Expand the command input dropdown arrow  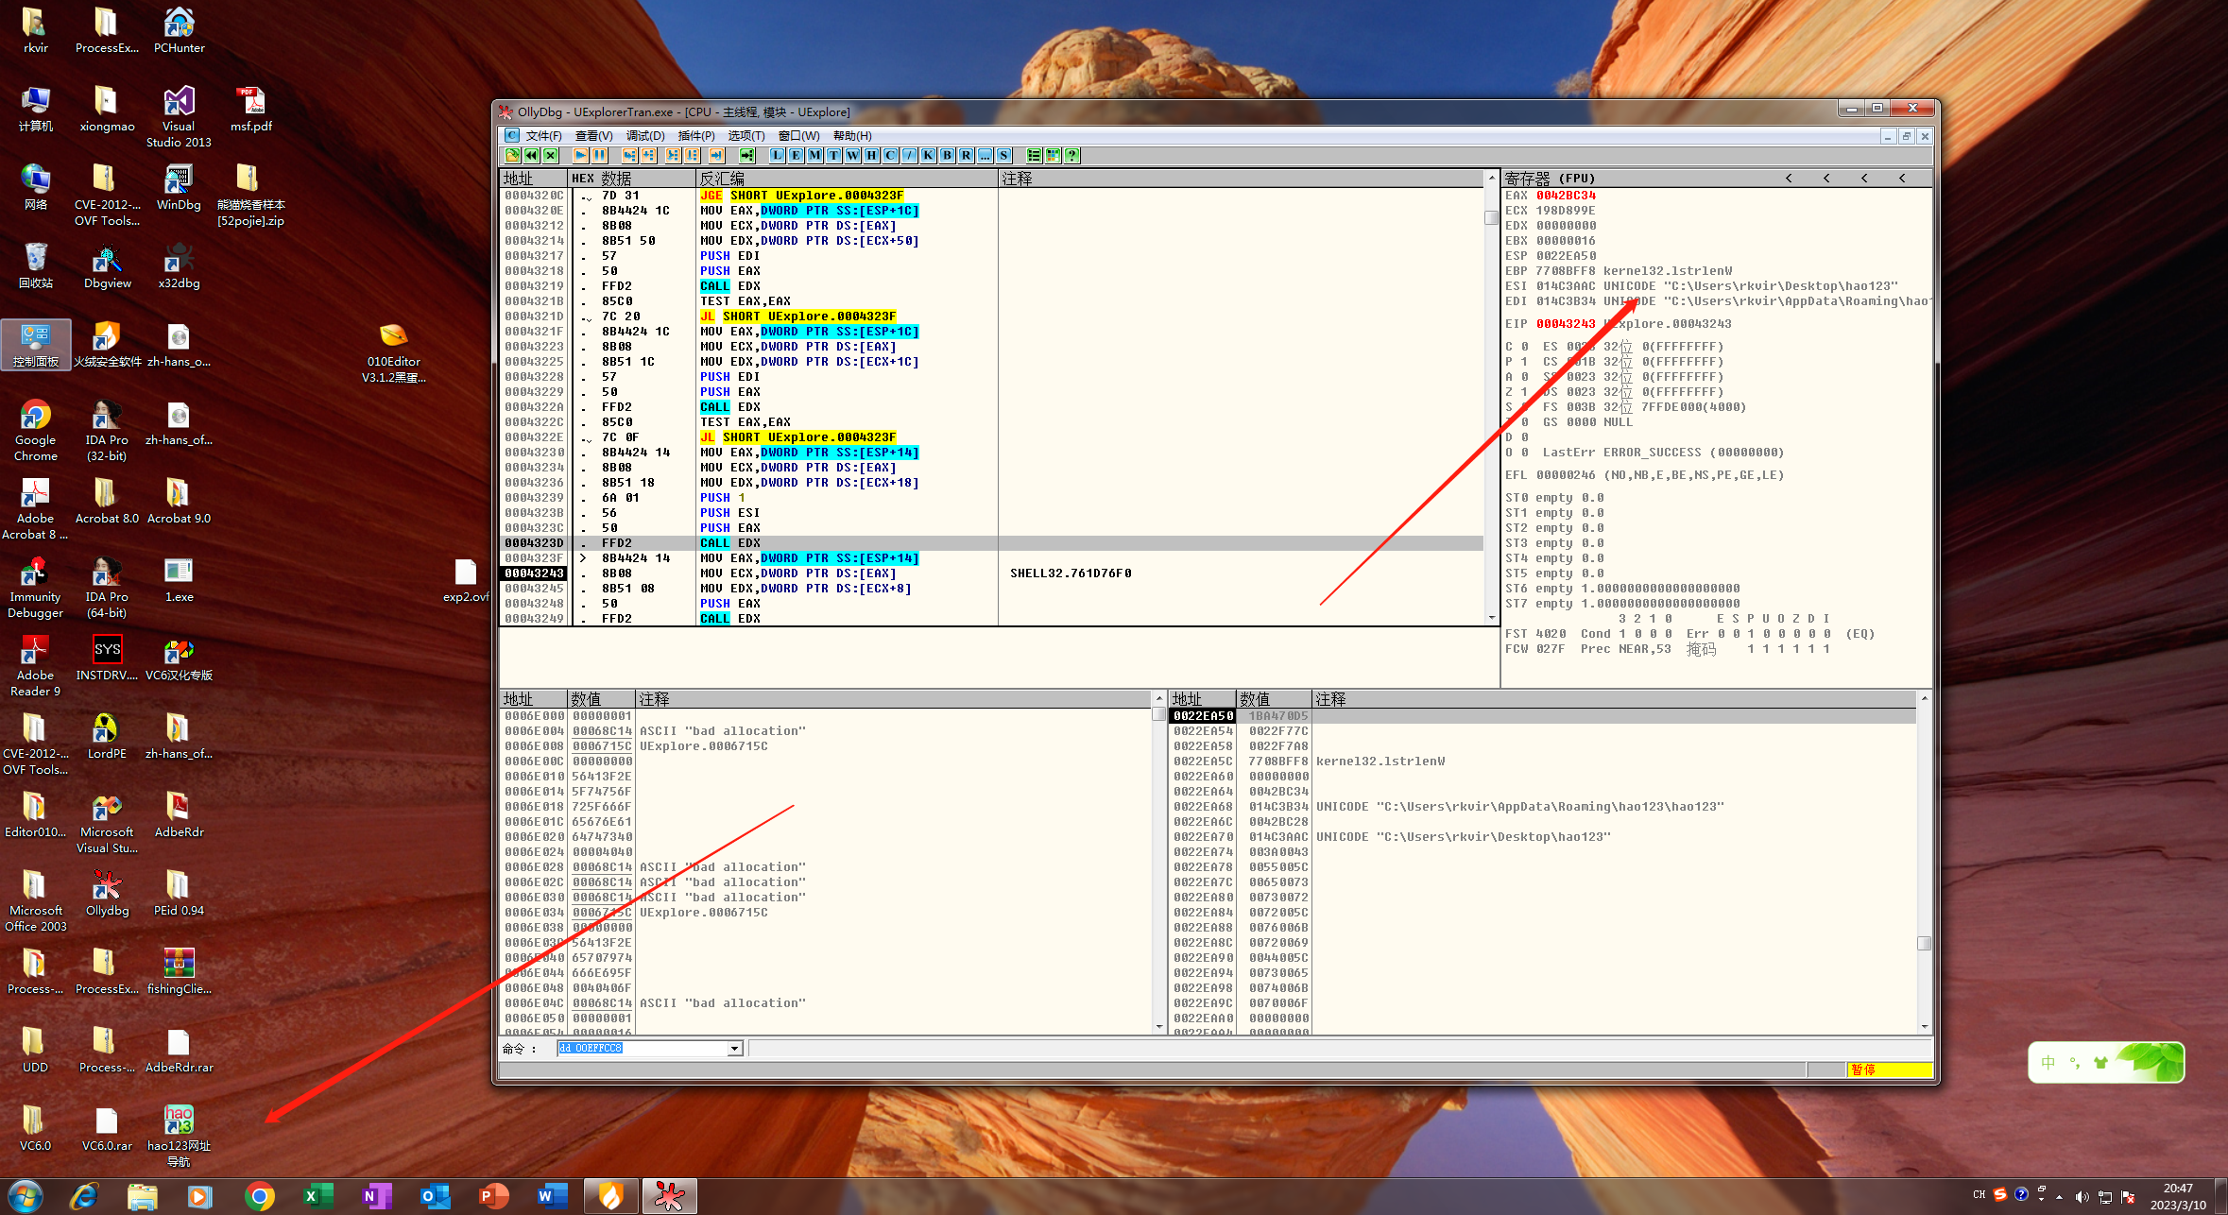[x=734, y=1049]
